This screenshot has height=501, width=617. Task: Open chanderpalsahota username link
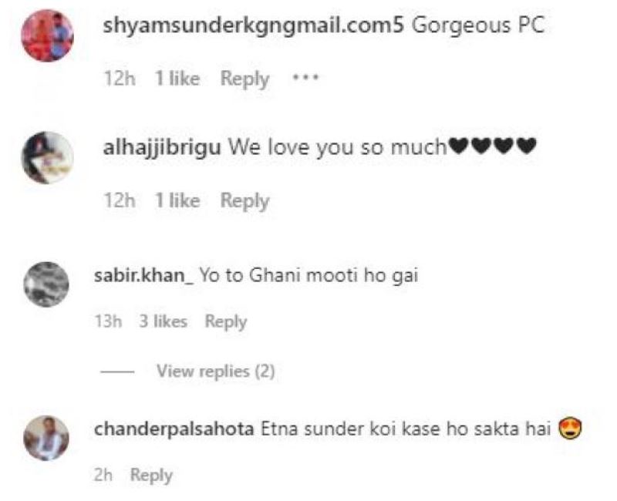click(174, 429)
